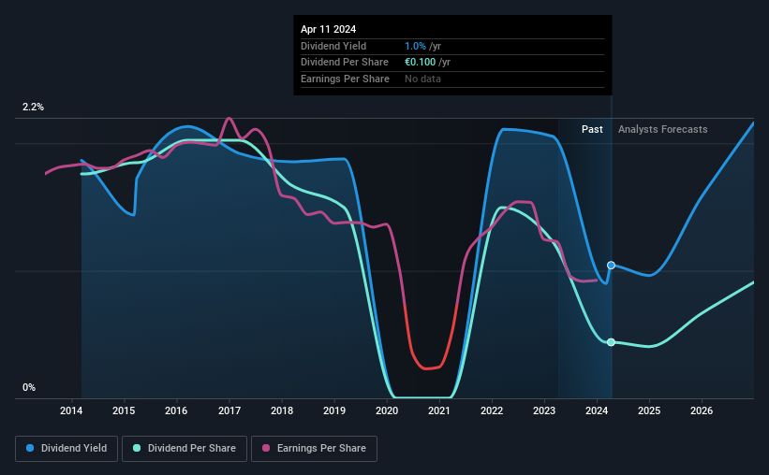Click the 2018 x-axis label
Viewport: 769px width, 475px height.
(x=282, y=410)
